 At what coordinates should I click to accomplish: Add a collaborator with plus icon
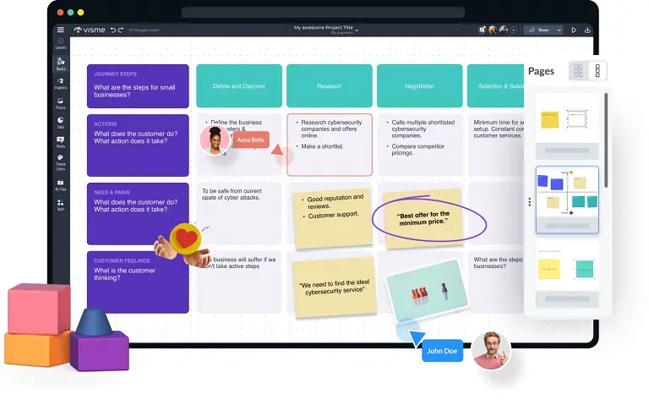(x=515, y=30)
